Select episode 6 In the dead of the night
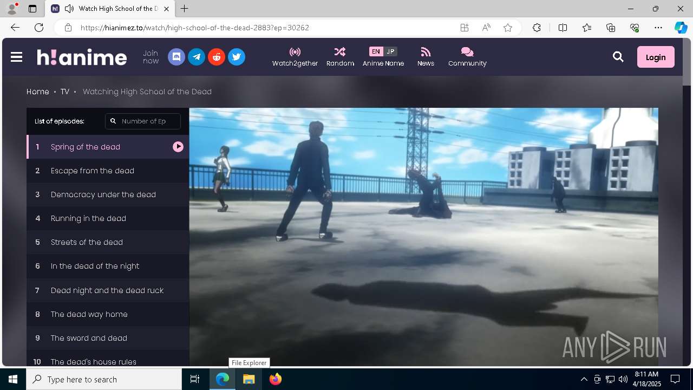 click(108, 266)
